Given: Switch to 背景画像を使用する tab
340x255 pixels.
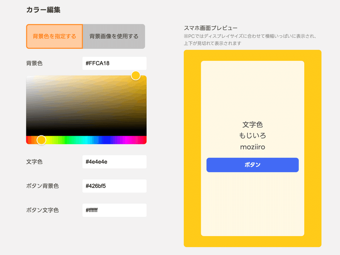Looking at the screenshot, I should tap(114, 36).
